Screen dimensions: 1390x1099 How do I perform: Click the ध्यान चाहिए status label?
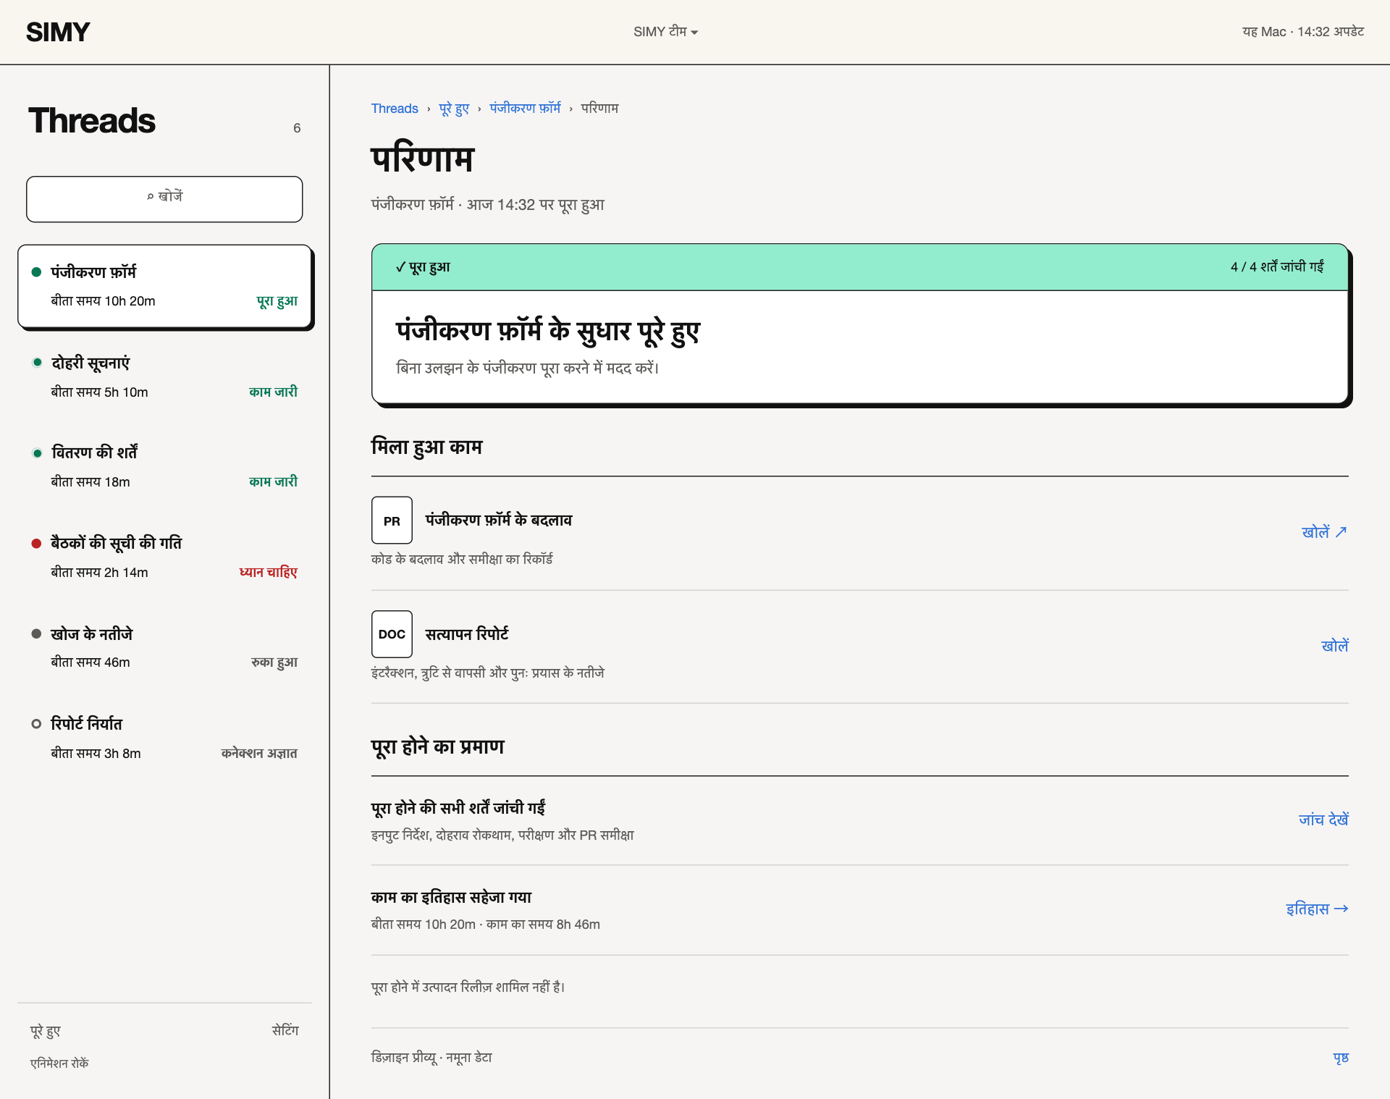269,572
